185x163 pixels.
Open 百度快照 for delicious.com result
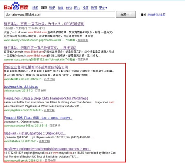tap(40, 91)
